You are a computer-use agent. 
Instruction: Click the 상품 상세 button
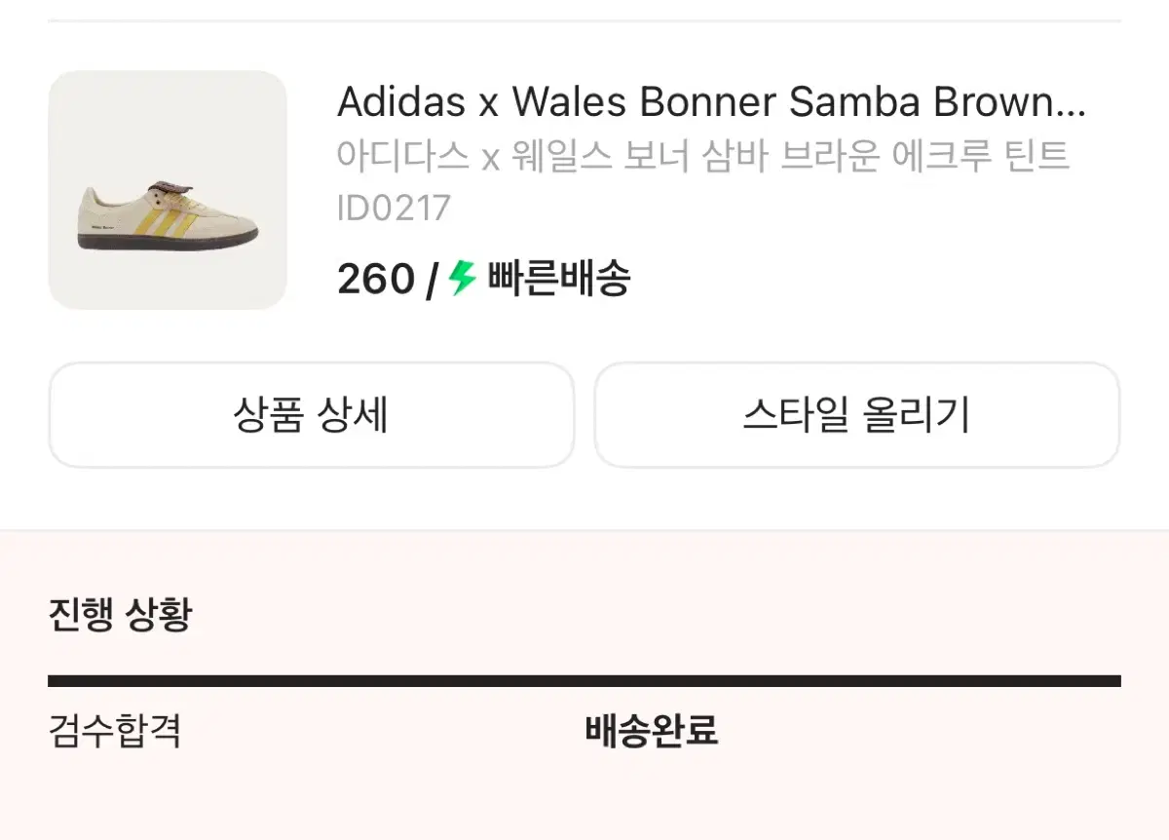click(x=311, y=415)
